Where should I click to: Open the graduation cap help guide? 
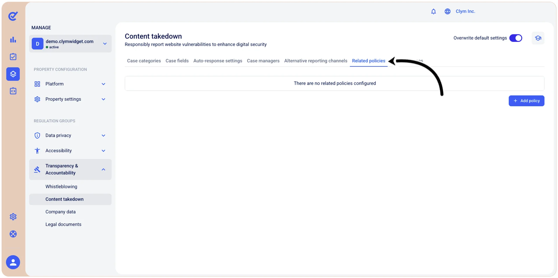pos(538,38)
